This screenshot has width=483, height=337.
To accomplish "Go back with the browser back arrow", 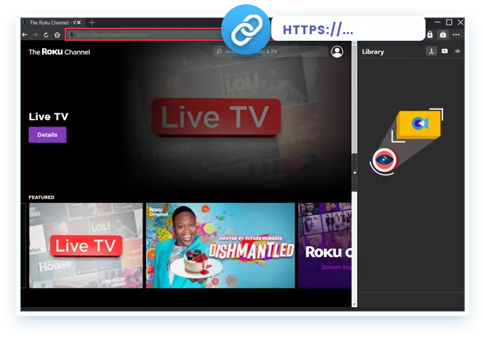I will [25, 35].
